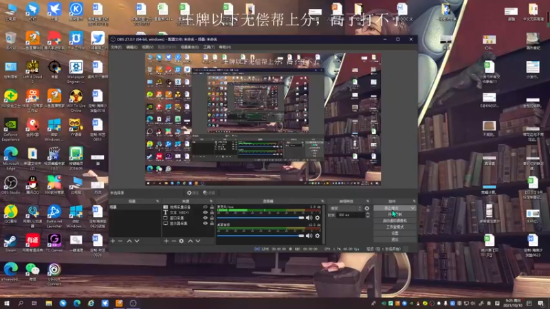Open 视图(V) menu in OBS
550x309 pixels.
tap(148, 47)
